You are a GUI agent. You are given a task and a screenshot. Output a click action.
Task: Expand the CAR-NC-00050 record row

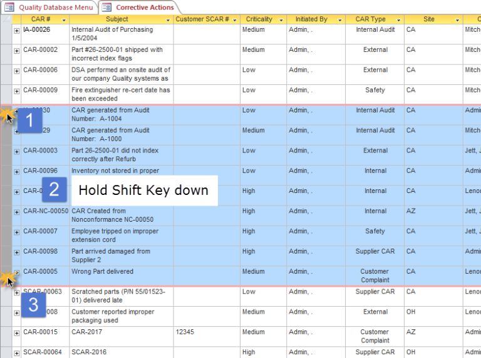(x=16, y=211)
